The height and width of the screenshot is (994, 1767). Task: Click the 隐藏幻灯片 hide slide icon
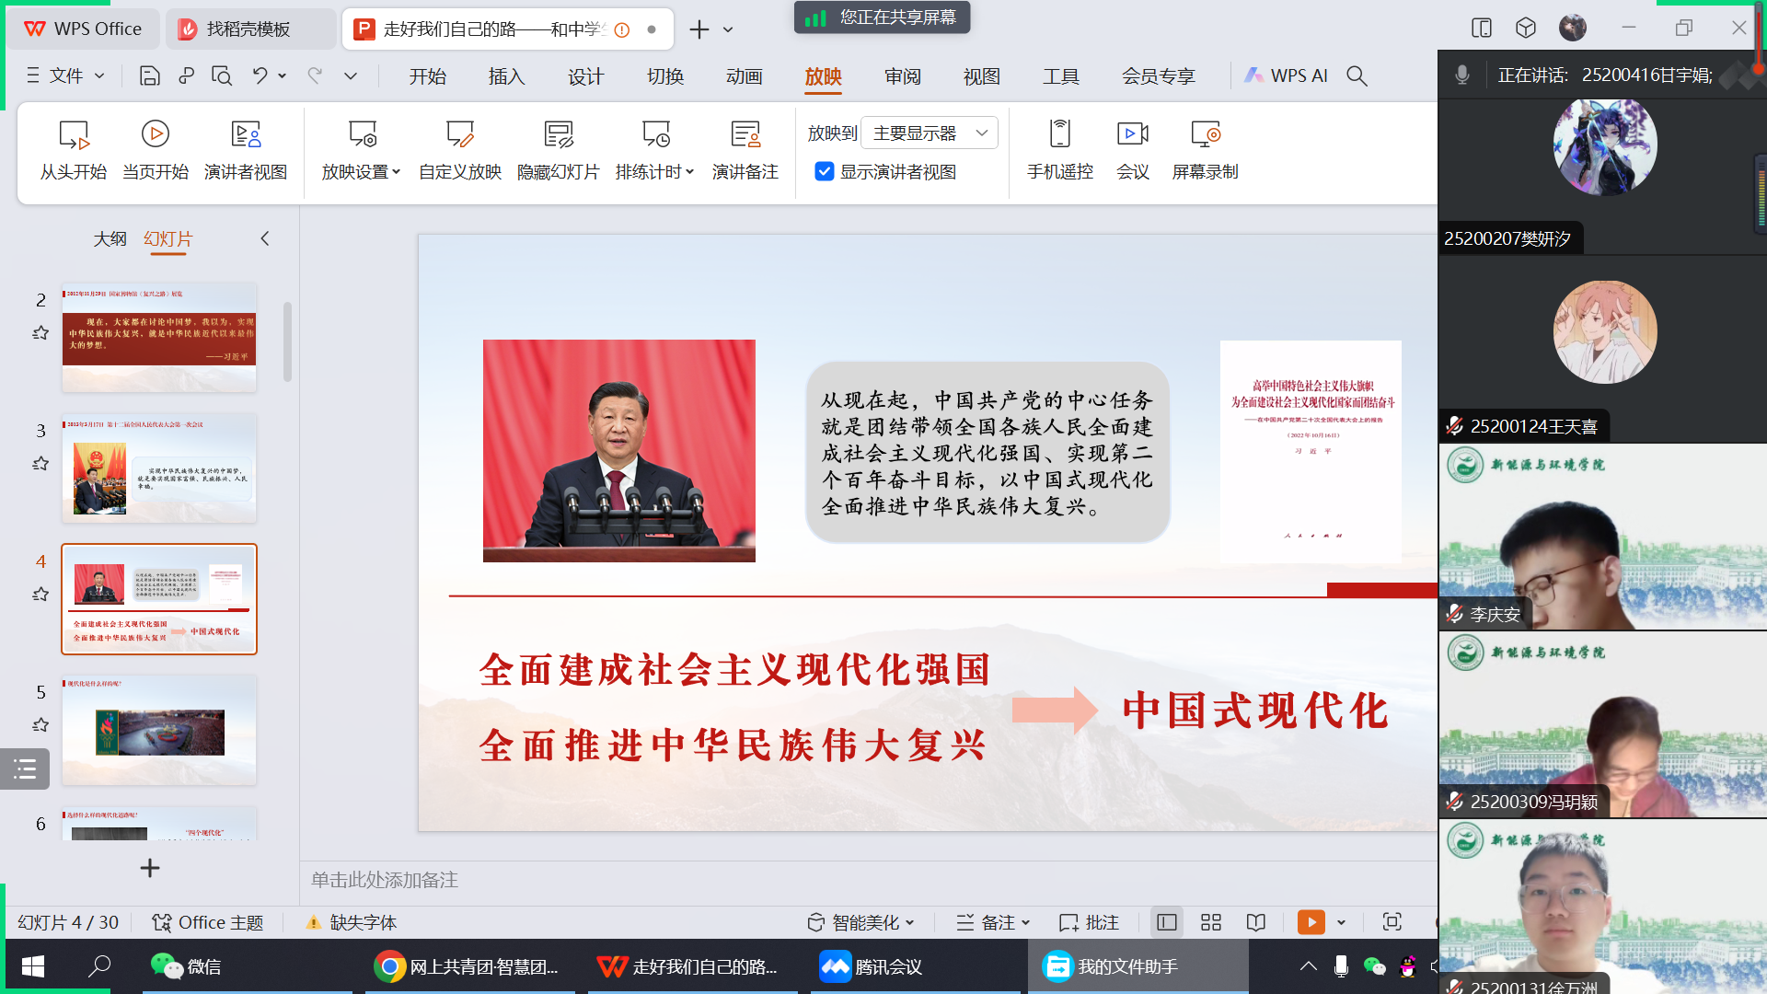click(558, 136)
